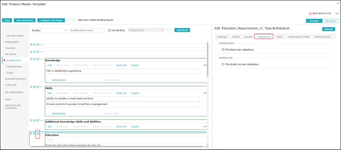Open the Tagged Text dropdown
The width and height of the screenshot is (341, 150).
pyautogui.click(x=146, y=30)
